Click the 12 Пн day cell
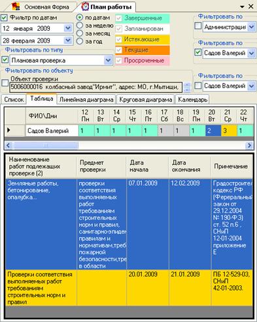 pos(86,131)
